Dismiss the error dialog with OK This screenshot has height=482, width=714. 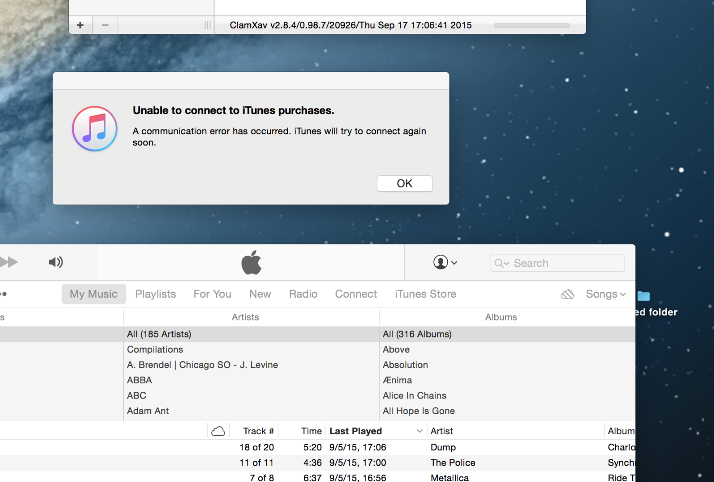click(405, 183)
